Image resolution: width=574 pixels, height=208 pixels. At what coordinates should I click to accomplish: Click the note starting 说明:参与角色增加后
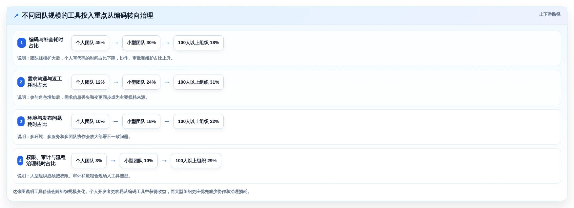point(83,97)
